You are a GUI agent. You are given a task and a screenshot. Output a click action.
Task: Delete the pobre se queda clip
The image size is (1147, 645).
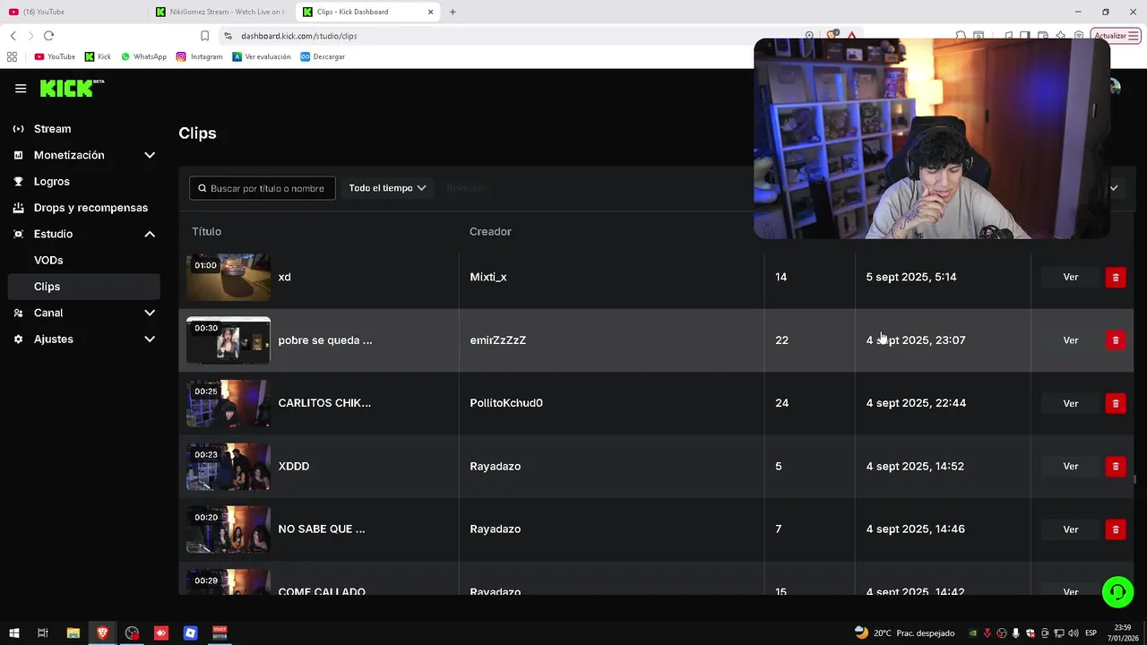coord(1116,340)
